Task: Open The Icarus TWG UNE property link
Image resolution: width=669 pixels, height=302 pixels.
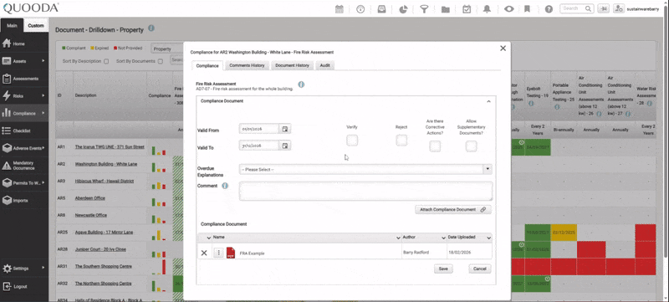Action: point(110,146)
